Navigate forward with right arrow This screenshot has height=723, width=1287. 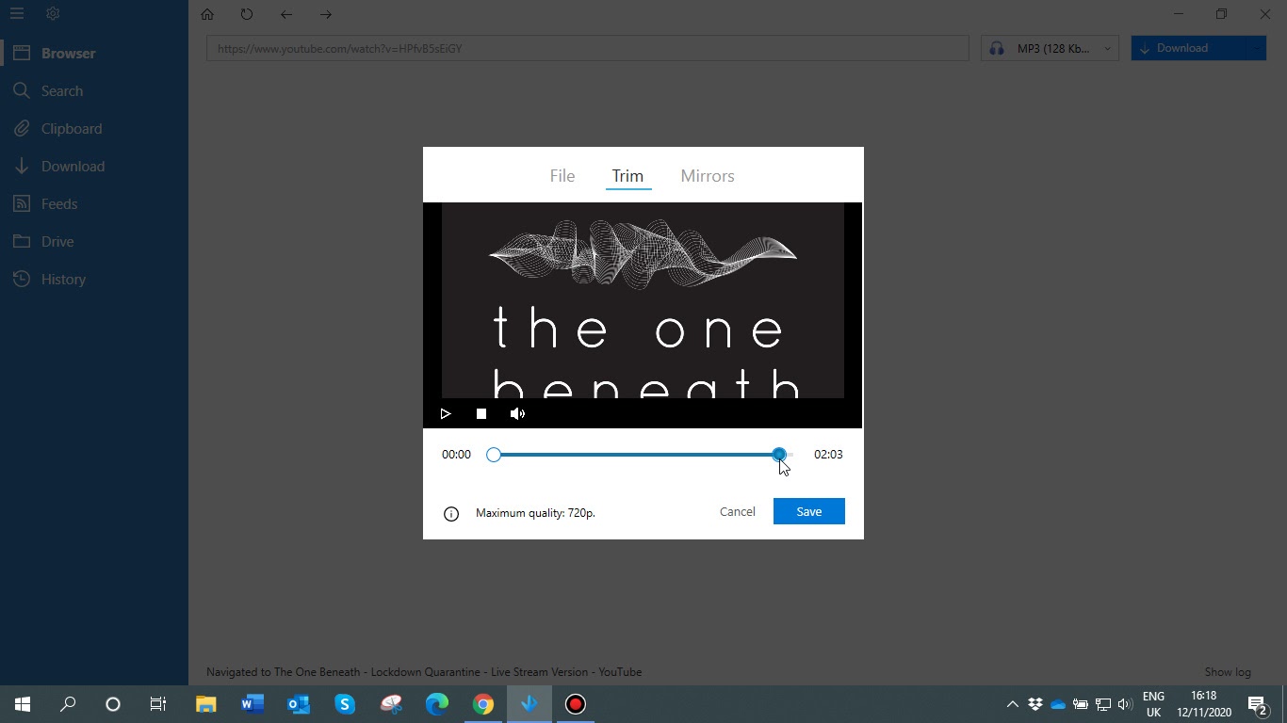326,14
